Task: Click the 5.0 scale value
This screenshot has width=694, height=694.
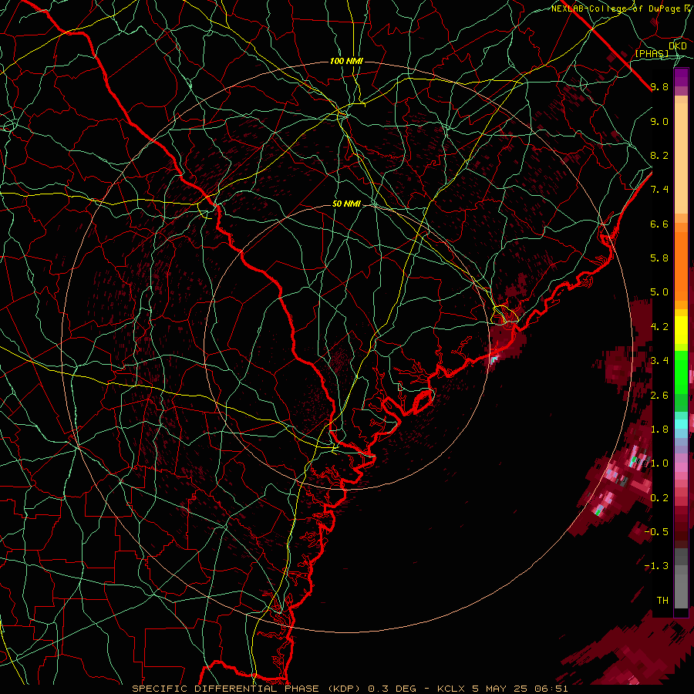Action: click(659, 292)
